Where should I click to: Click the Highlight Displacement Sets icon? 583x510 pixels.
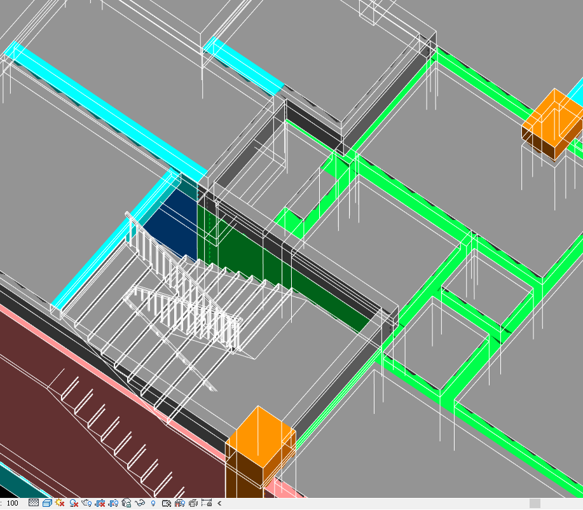click(x=193, y=503)
